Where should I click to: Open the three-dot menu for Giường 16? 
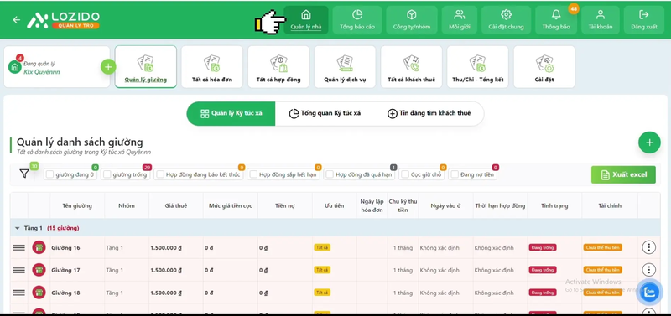point(648,247)
